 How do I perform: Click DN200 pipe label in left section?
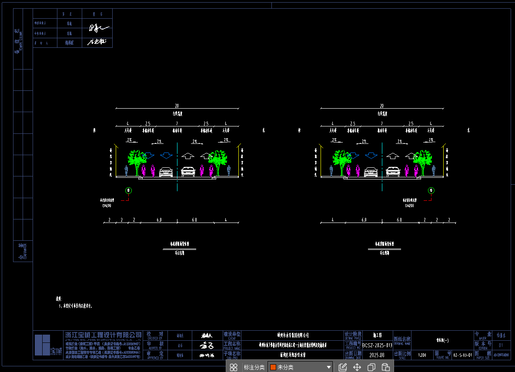coord(107,206)
